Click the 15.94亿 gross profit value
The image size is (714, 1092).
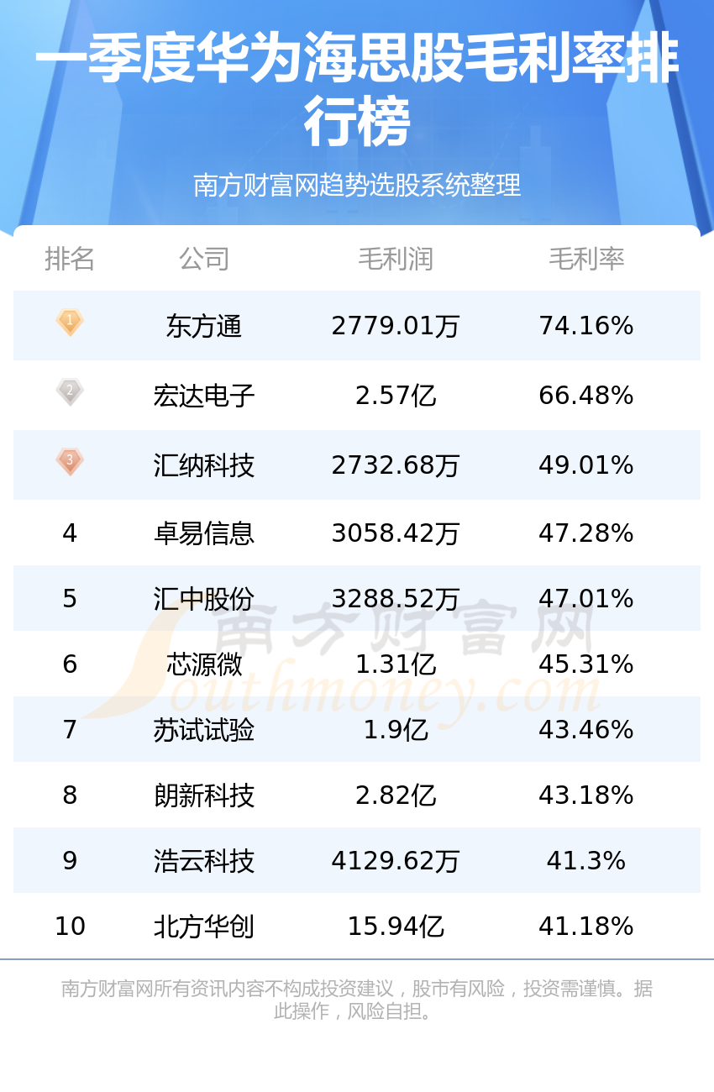pyautogui.click(x=396, y=927)
